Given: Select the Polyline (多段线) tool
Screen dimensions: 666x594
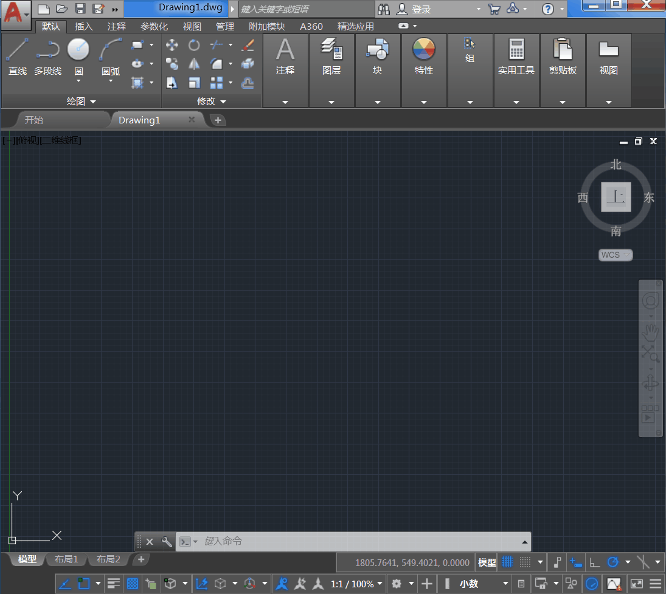Looking at the screenshot, I should (x=47, y=56).
